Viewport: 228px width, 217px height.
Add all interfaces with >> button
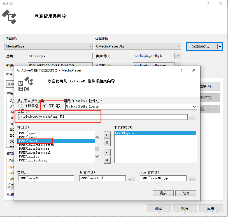[x=107, y=142]
